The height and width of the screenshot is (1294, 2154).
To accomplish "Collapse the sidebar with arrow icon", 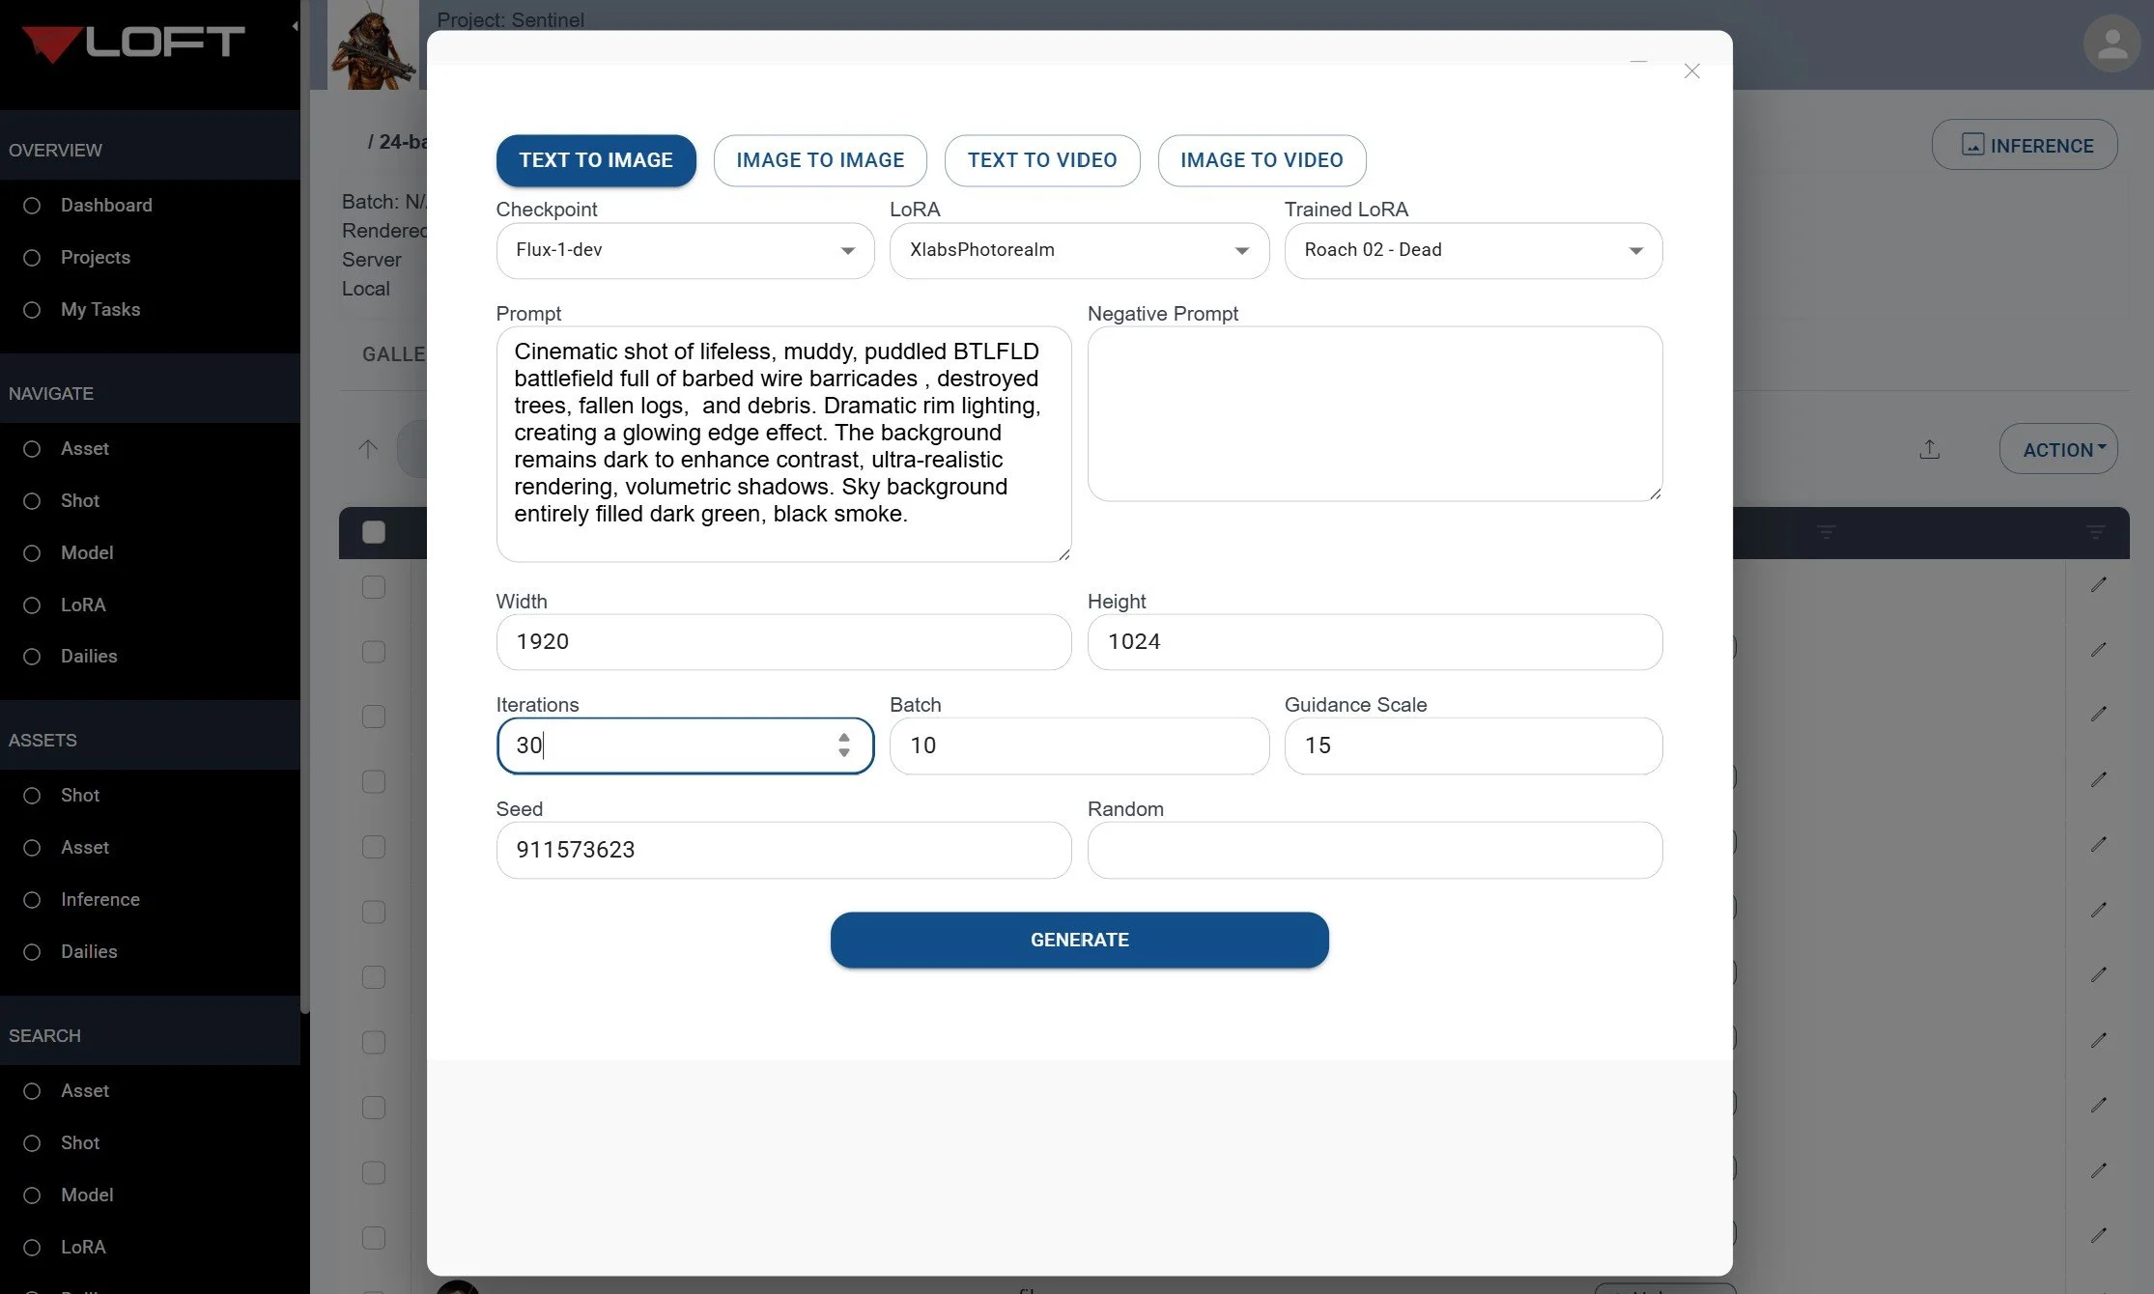I will tap(295, 26).
